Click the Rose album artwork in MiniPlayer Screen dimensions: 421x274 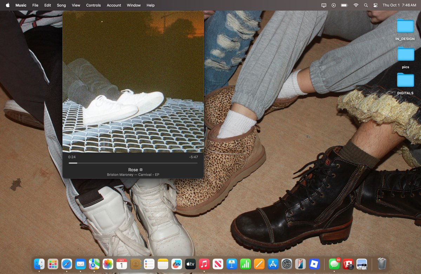(x=133, y=81)
